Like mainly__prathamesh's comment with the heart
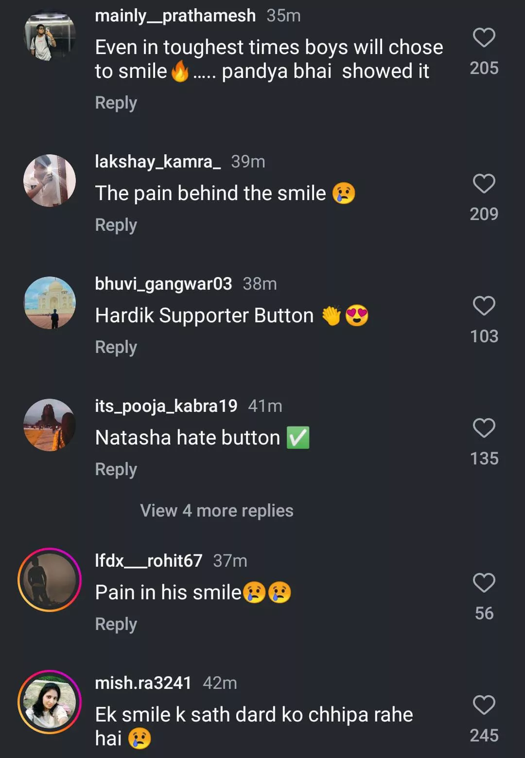This screenshot has height=758, width=525. [484, 38]
